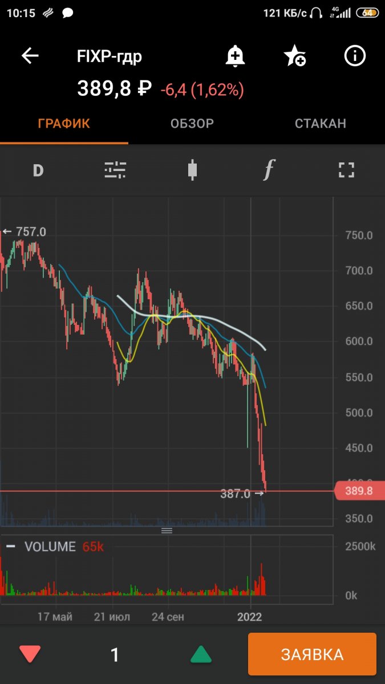Collapse the VOLUME indicator panel
385x684 pixels.
point(10,547)
